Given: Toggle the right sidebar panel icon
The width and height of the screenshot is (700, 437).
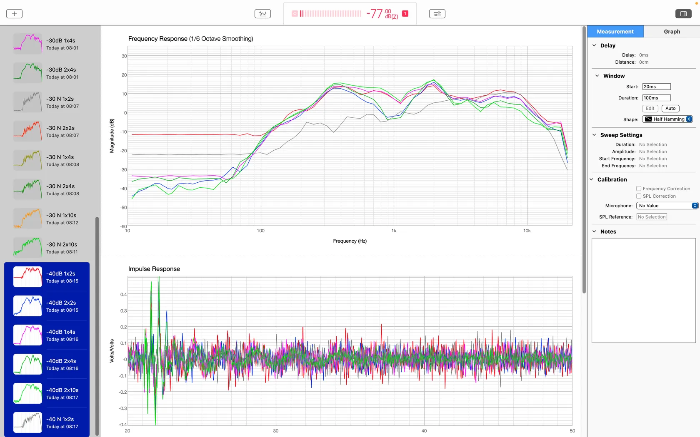Looking at the screenshot, I should click(683, 14).
